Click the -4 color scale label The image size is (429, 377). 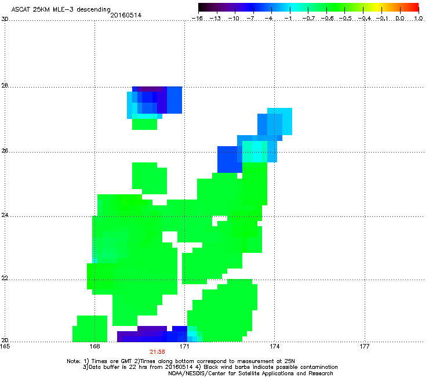(268, 19)
